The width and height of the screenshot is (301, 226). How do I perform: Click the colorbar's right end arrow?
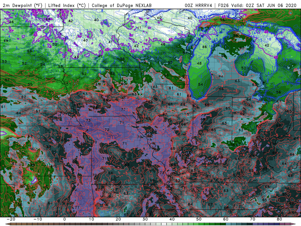click(294, 224)
